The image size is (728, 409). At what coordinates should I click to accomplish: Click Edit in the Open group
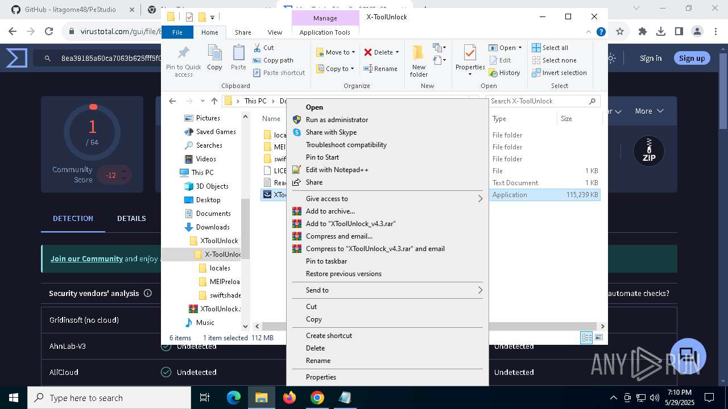click(500, 60)
